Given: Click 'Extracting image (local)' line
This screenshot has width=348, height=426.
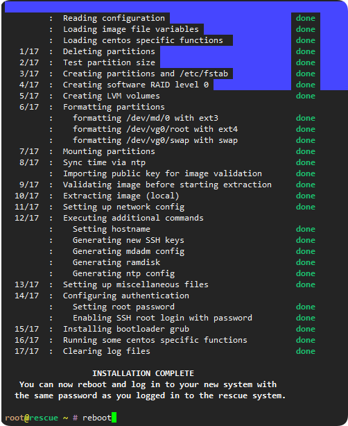Looking at the screenshot, I should point(121,196).
